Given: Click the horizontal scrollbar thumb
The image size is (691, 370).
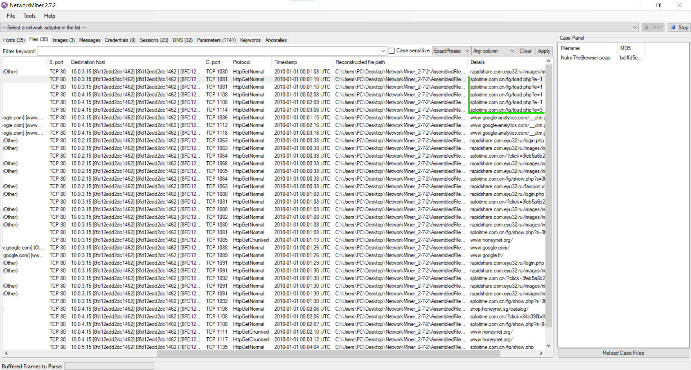Looking at the screenshot, I should 328,353.
